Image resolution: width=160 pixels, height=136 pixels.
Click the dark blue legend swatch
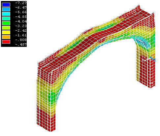[6, 5]
